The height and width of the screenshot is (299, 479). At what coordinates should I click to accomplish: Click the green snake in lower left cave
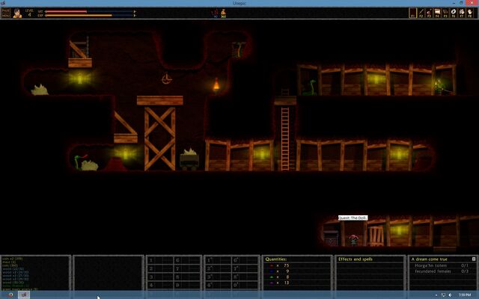[x=79, y=161]
